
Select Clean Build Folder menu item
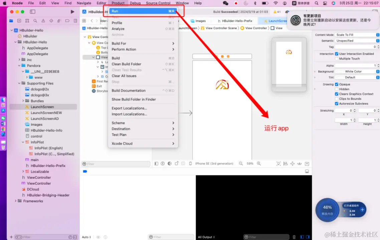tap(143, 64)
